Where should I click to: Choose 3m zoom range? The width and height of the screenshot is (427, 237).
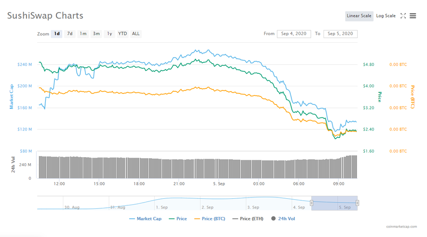point(96,34)
